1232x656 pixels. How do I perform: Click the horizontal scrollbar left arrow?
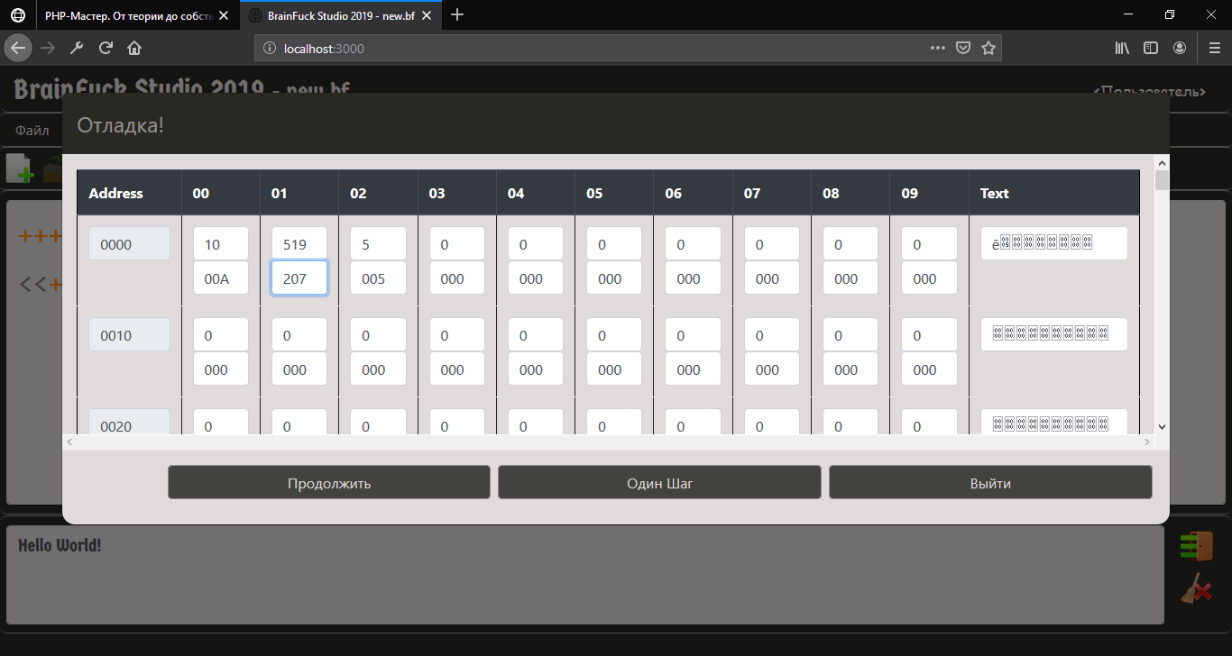(x=69, y=442)
